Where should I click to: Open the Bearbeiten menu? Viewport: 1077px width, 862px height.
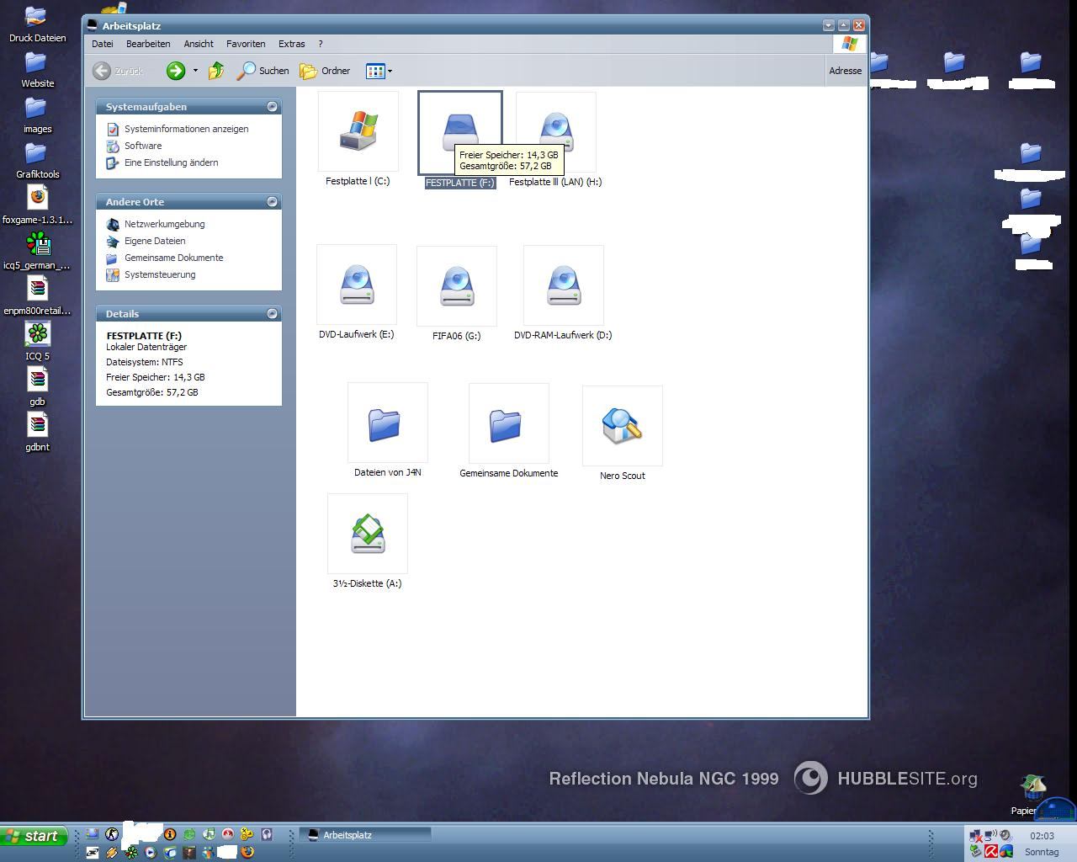pyautogui.click(x=148, y=44)
